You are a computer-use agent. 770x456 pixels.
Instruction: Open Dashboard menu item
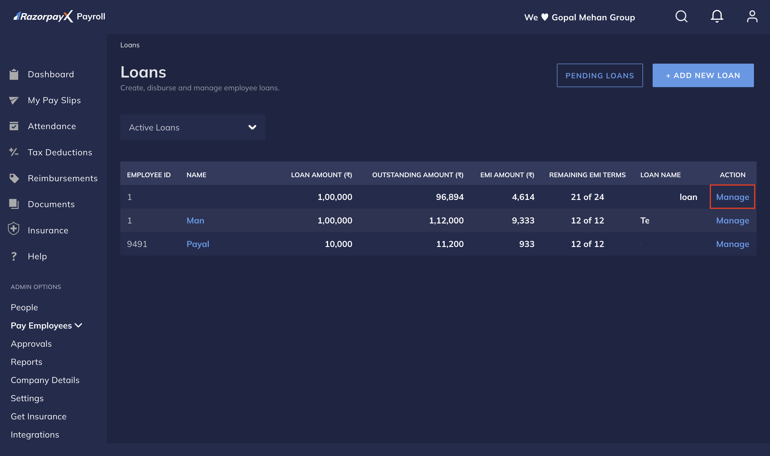click(51, 74)
